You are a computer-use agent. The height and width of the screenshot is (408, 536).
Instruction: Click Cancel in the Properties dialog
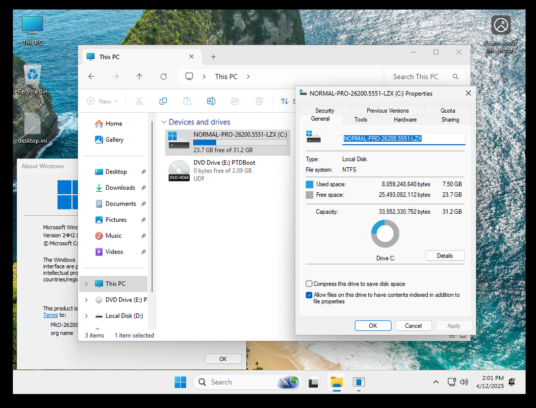[413, 326]
